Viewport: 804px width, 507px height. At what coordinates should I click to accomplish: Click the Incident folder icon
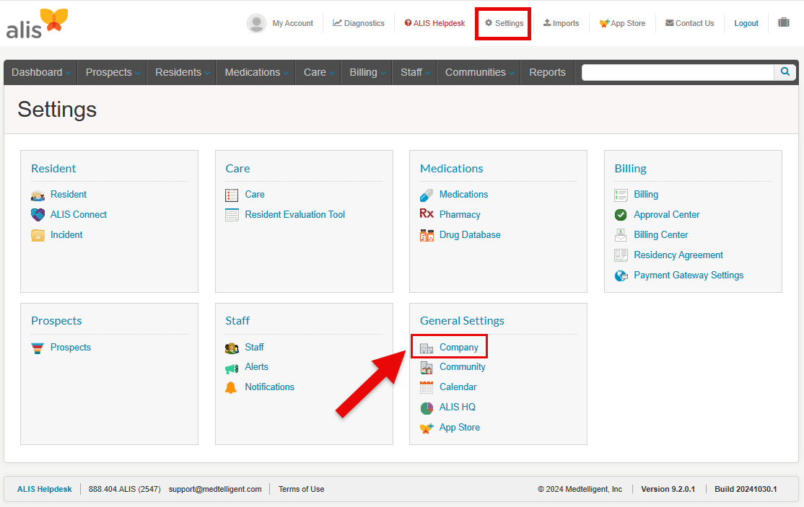38,235
